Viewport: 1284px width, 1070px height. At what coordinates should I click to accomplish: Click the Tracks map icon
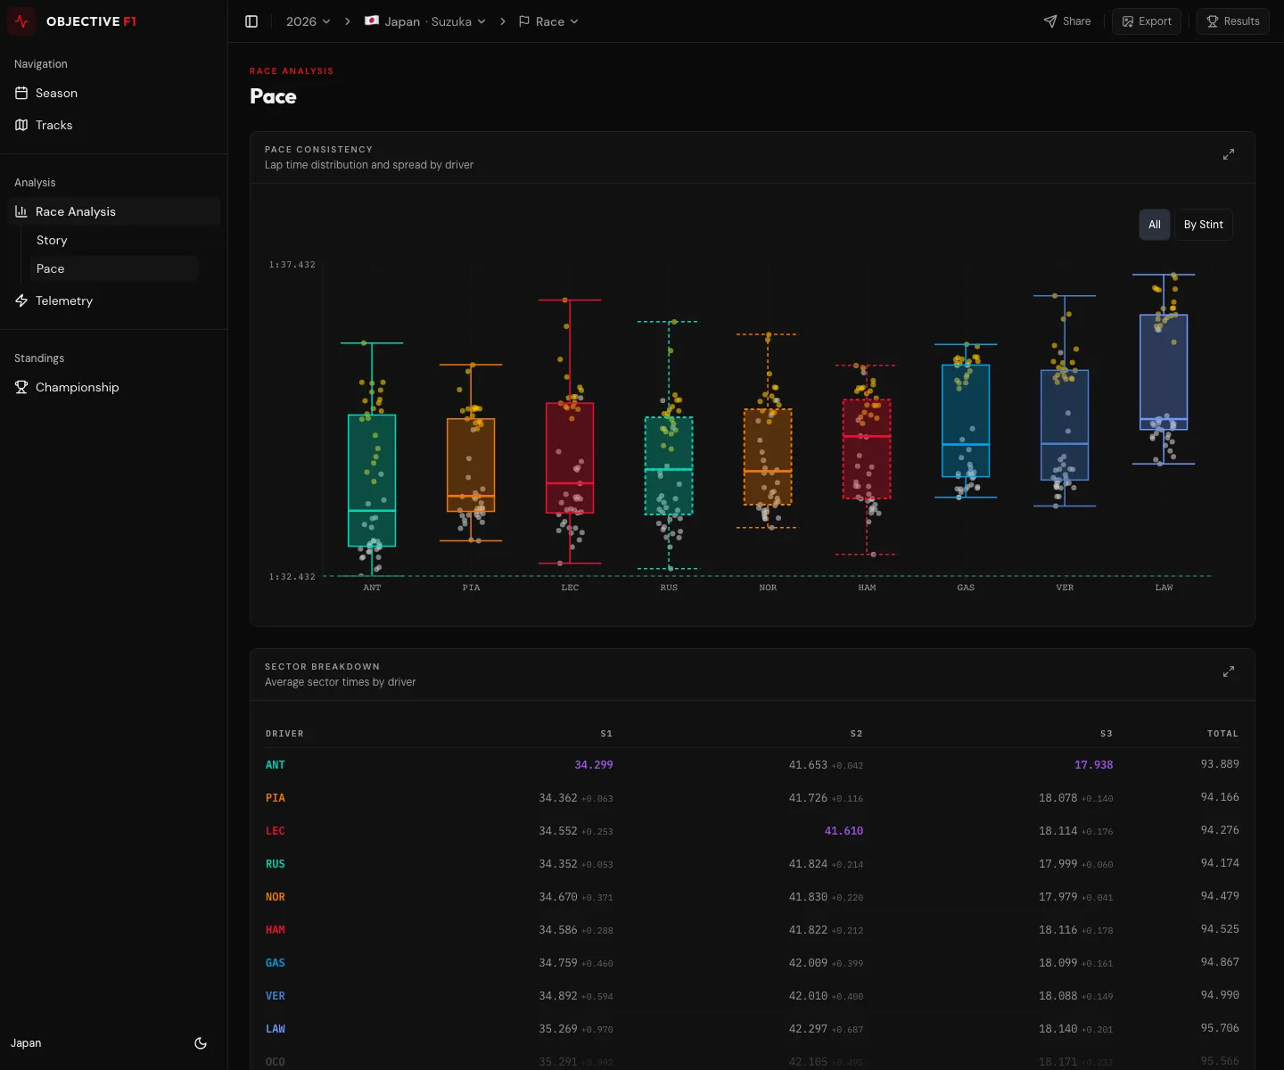coord(21,125)
